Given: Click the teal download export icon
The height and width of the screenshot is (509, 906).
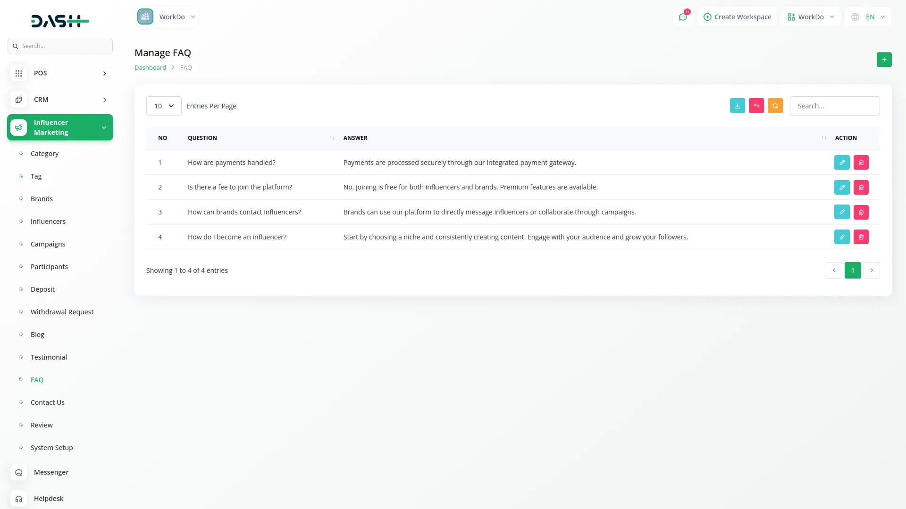Looking at the screenshot, I should click(x=737, y=106).
